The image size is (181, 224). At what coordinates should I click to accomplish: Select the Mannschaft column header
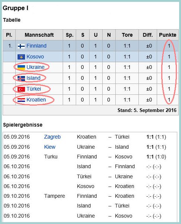pyautogui.click(x=39, y=35)
